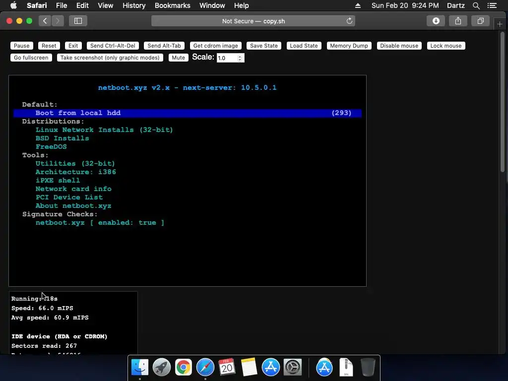Mute the emulator sound
Screen dimensions: 508x381
tap(179, 58)
